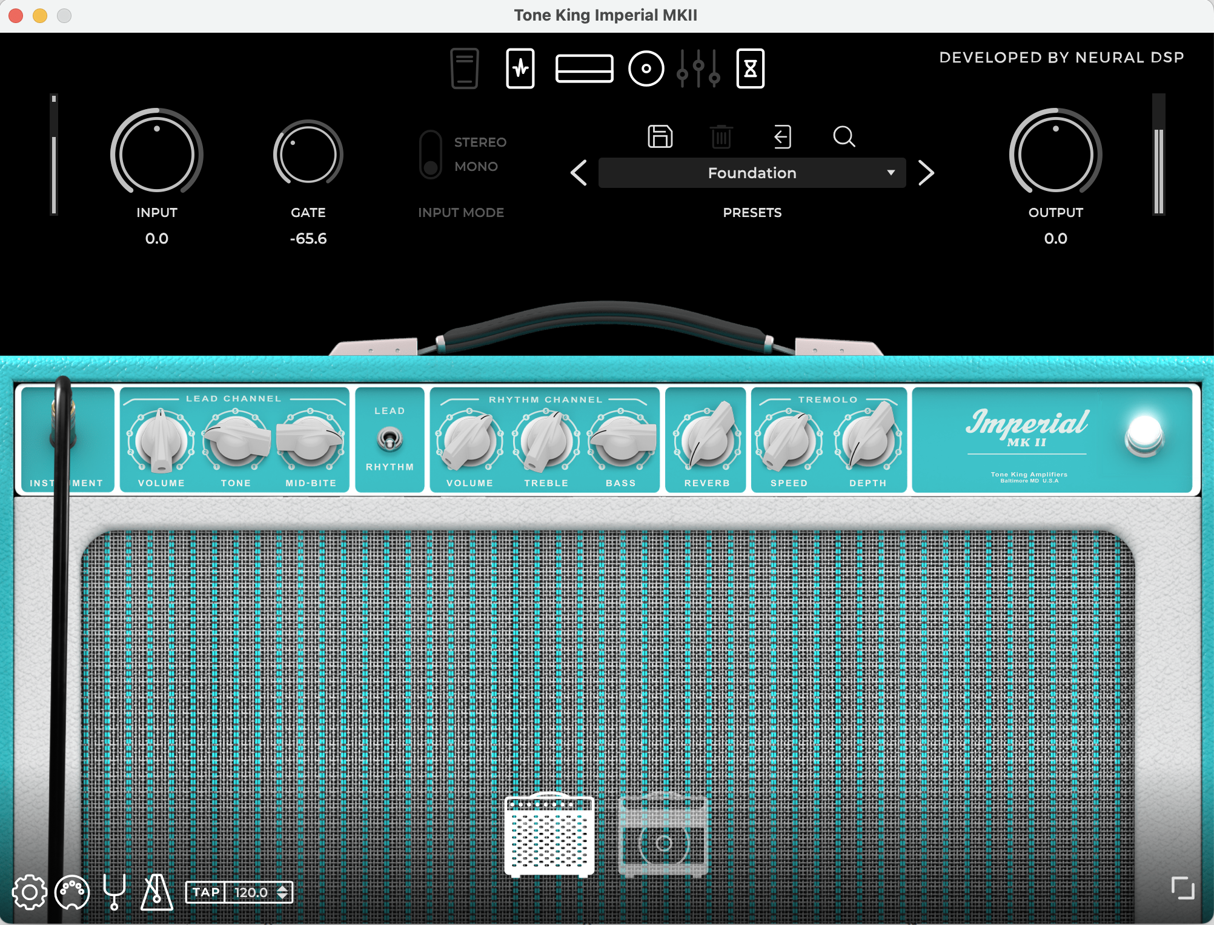Click the Rhythm Channel VOLUME knob

(x=469, y=441)
